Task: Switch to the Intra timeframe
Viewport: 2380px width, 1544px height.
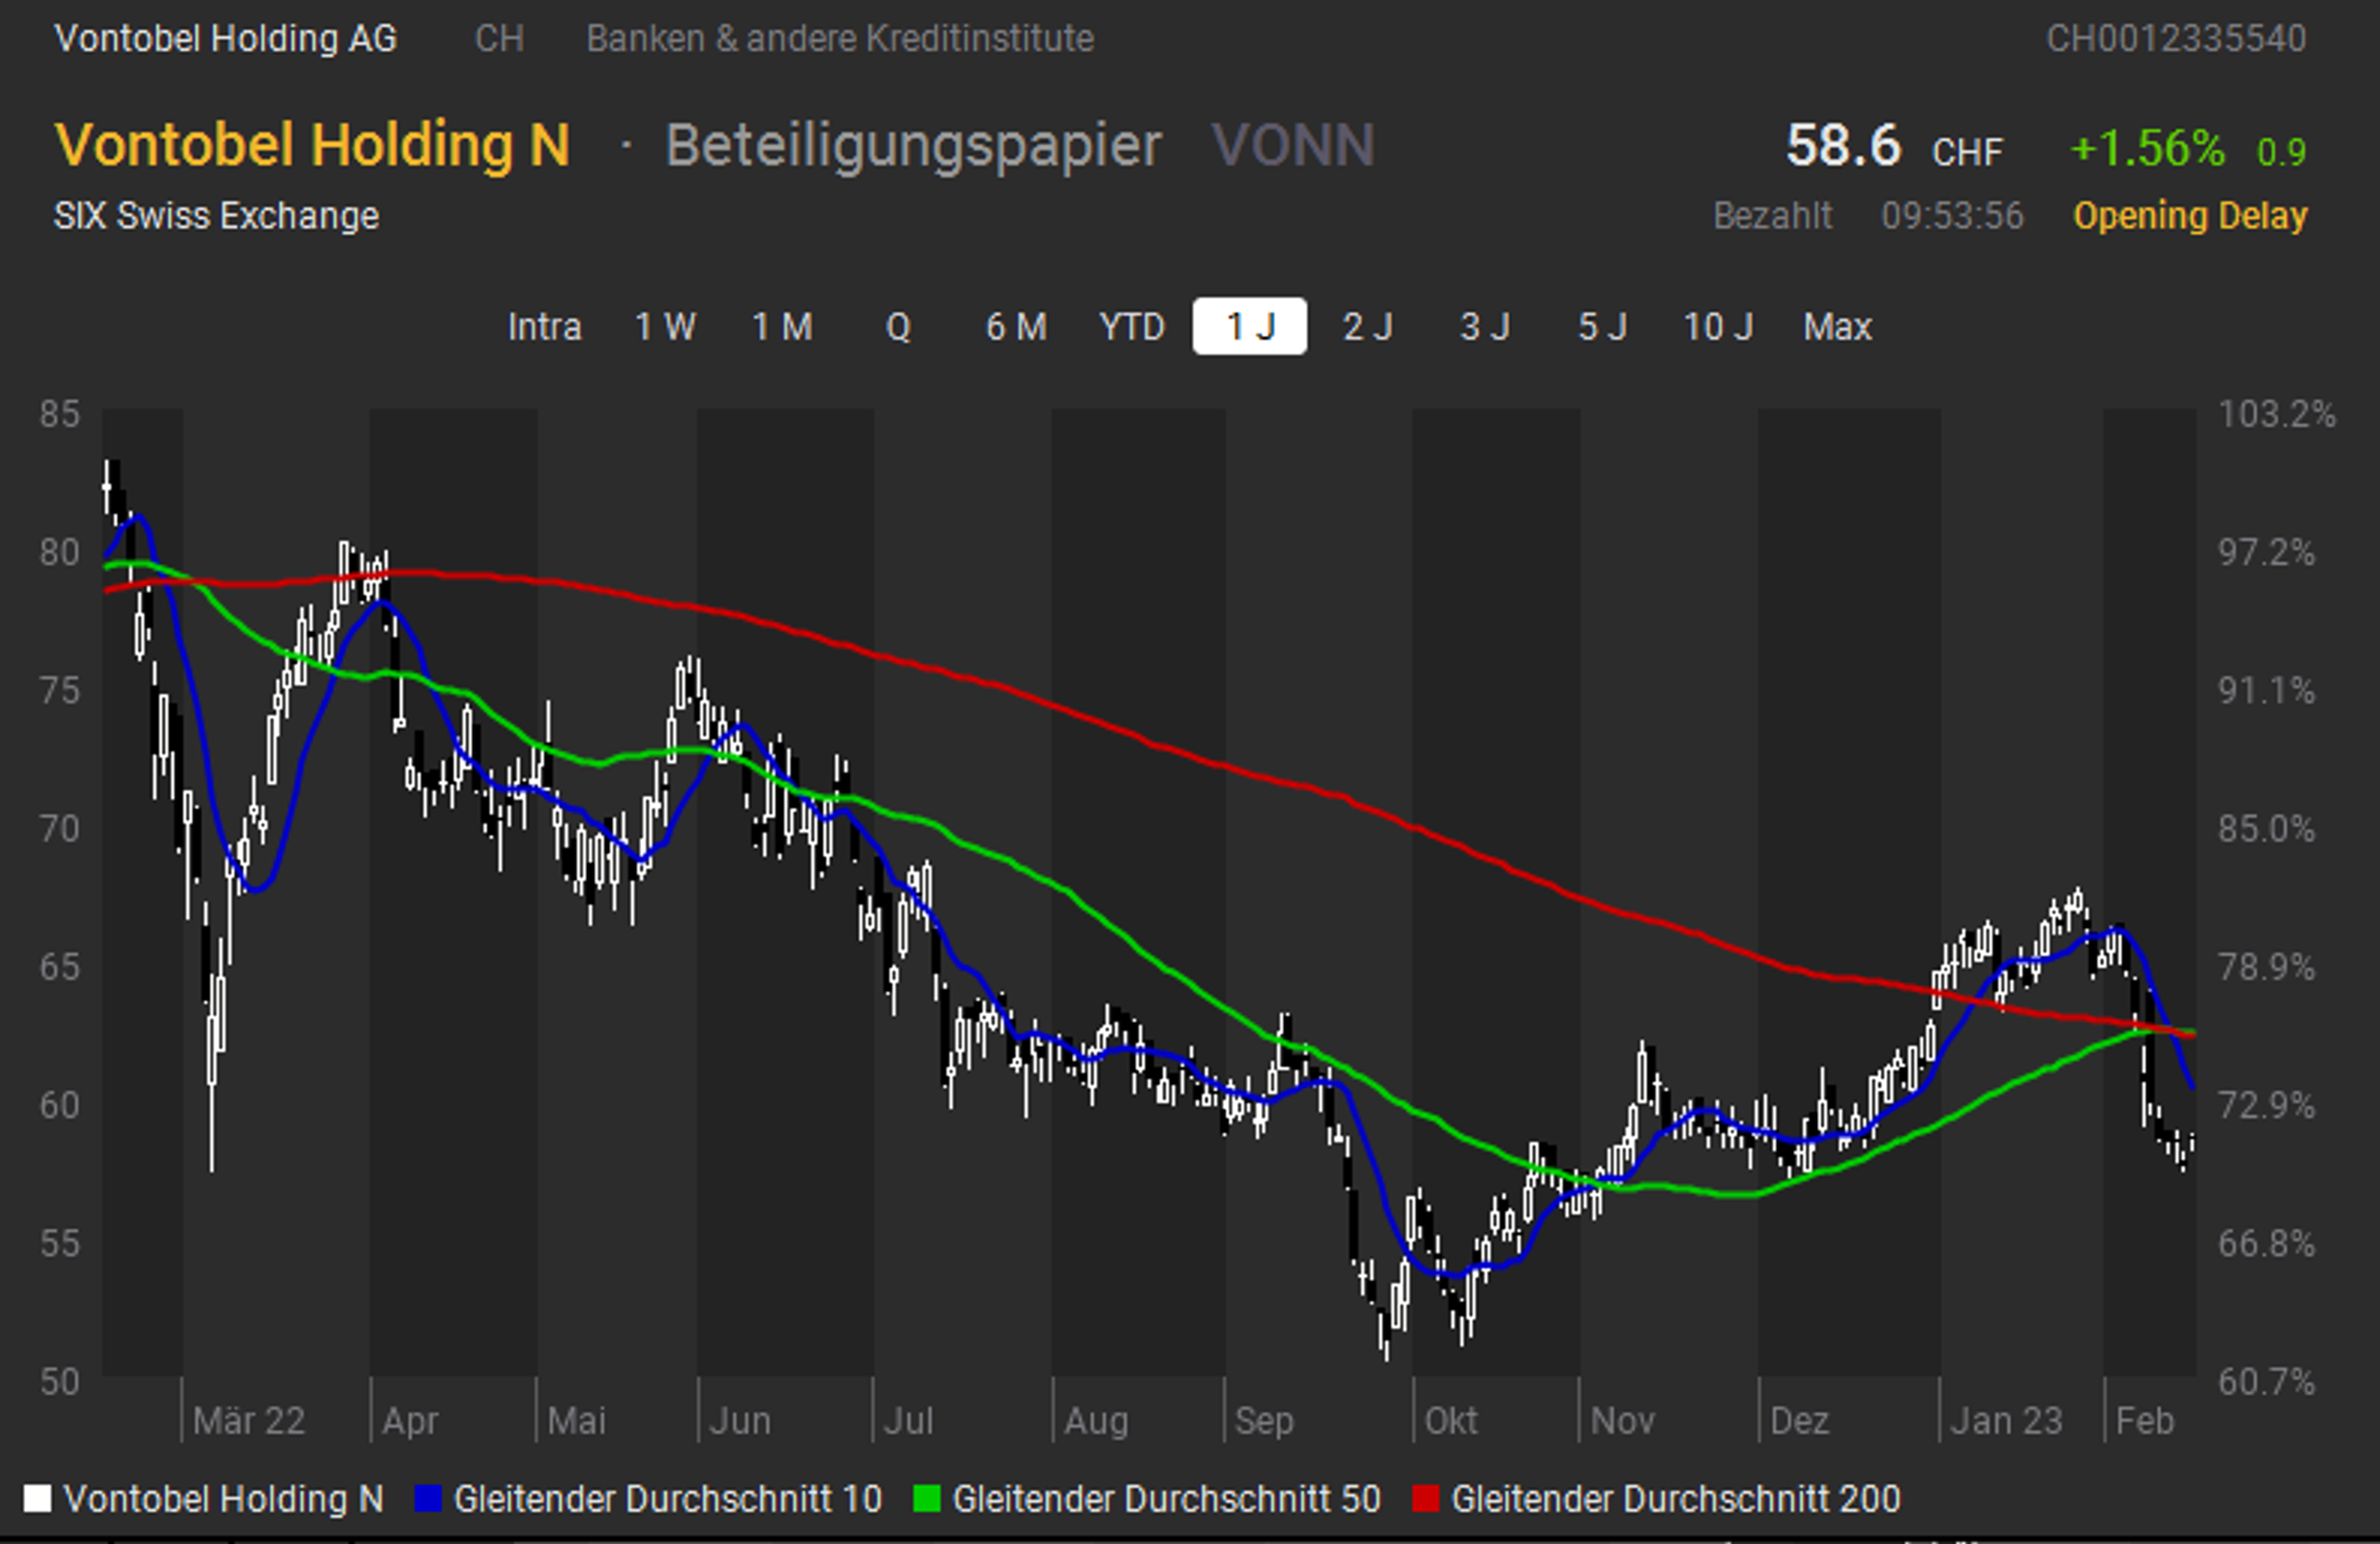Action: pos(546,327)
